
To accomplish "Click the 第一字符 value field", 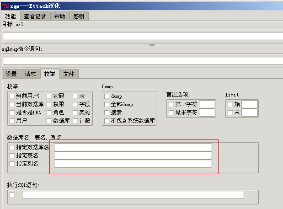I will pyautogui.click(x=207, y=104).
